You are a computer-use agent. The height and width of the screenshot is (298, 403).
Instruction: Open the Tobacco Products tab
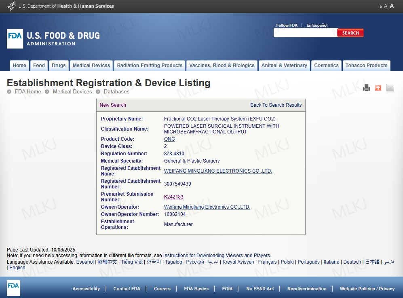click(366, 66)
